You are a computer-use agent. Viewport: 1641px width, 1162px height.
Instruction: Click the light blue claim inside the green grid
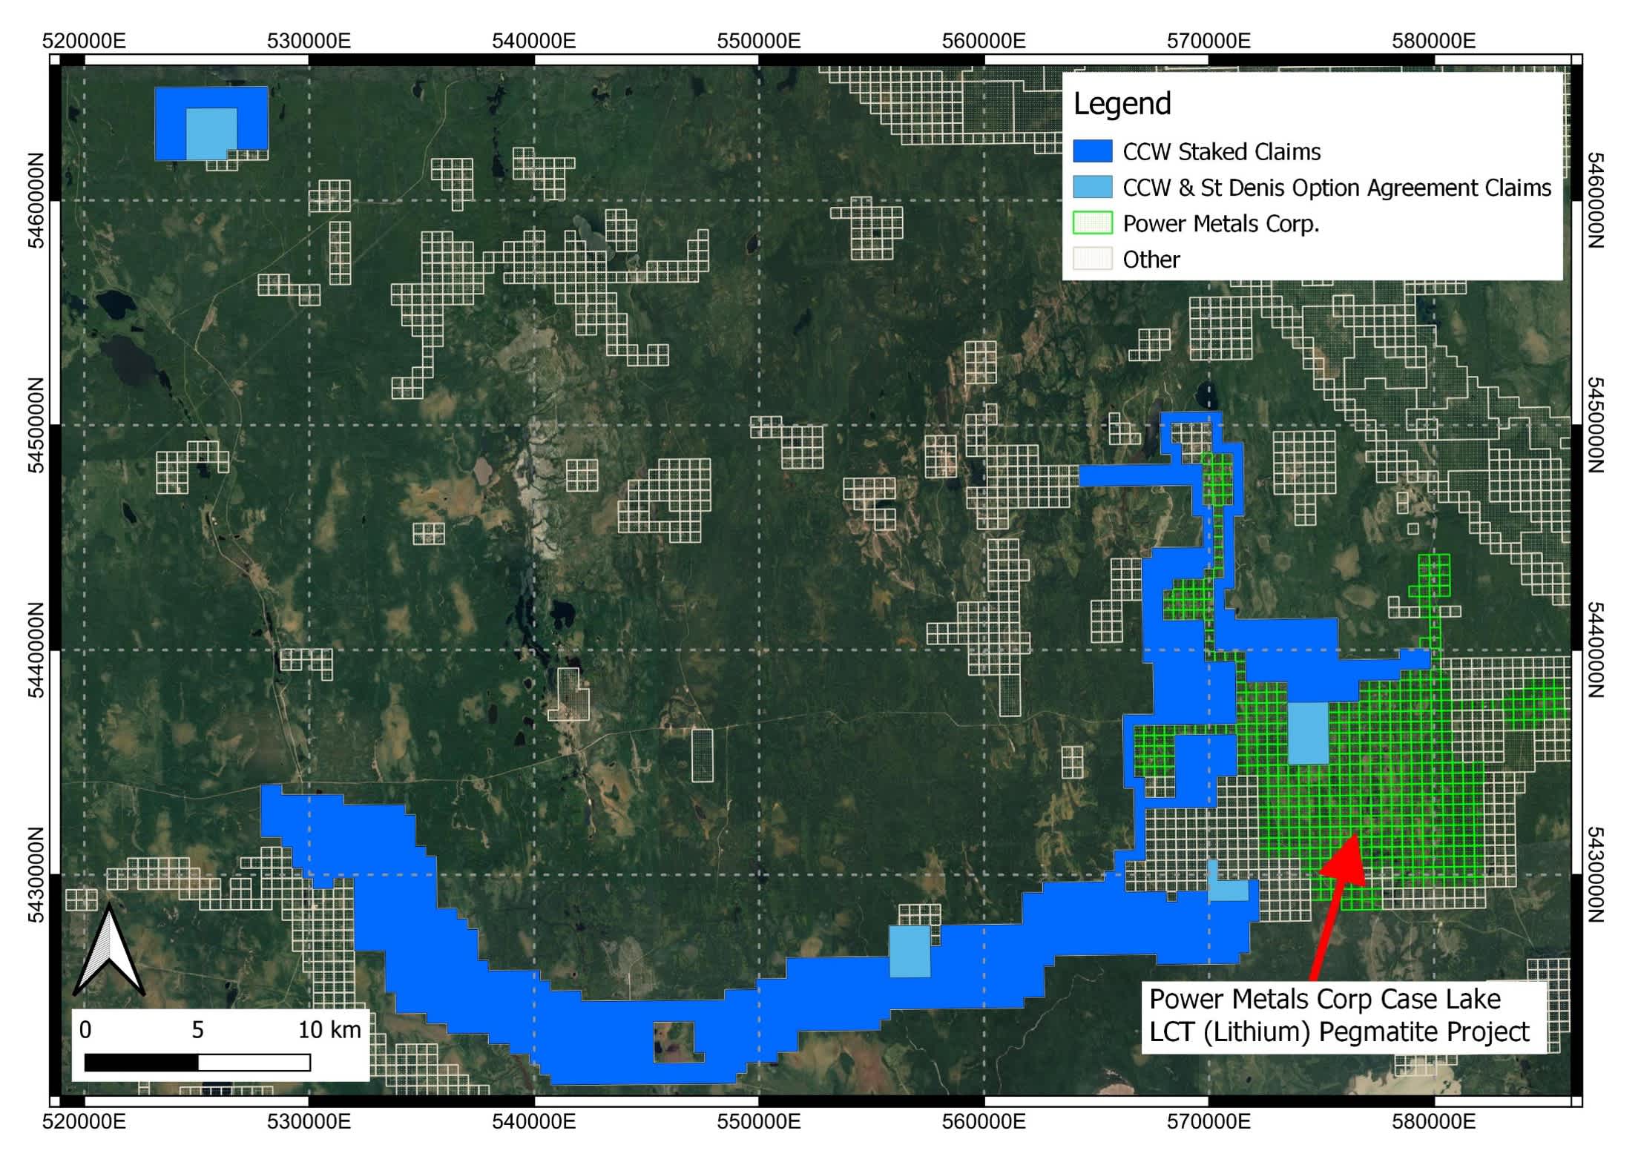point(1308,733)
